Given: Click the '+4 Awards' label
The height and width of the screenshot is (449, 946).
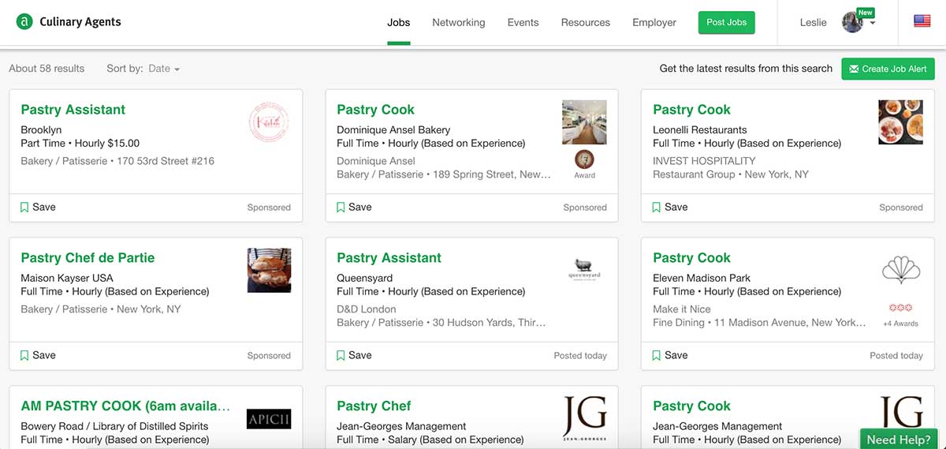Looking at the screenshot, I should click(x=900, y=324).
